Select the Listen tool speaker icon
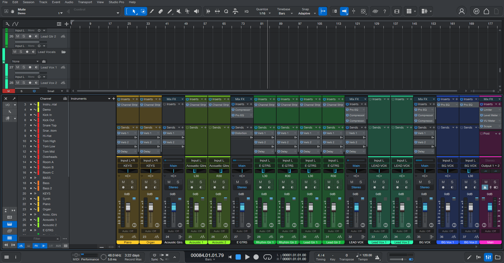 196,11
